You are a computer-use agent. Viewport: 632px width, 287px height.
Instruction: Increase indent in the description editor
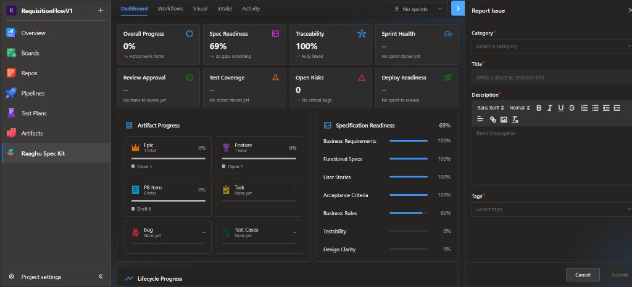click(x=617, y=108)
